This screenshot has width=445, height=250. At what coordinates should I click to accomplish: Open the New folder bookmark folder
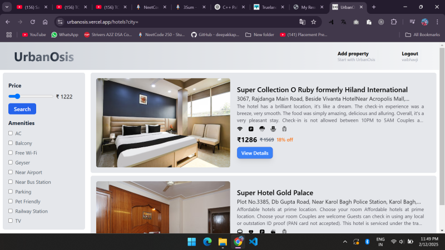click(260, 34)
